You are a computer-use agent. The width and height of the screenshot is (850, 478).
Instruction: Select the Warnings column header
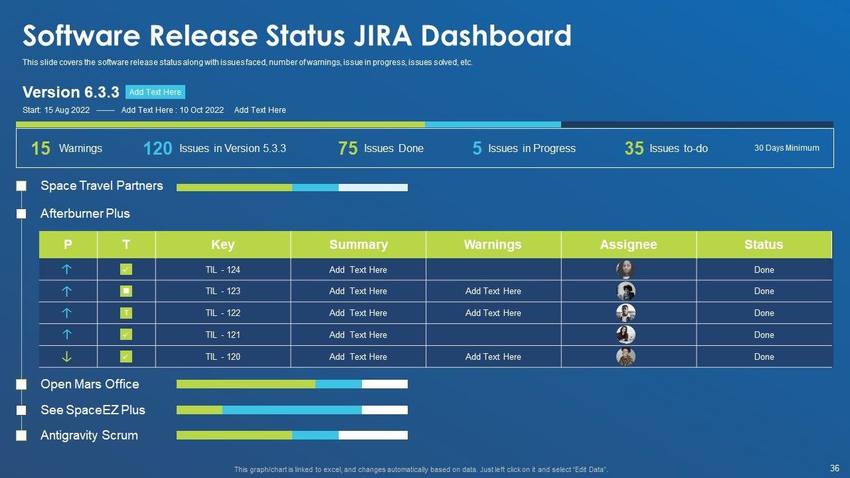[493, 244]
